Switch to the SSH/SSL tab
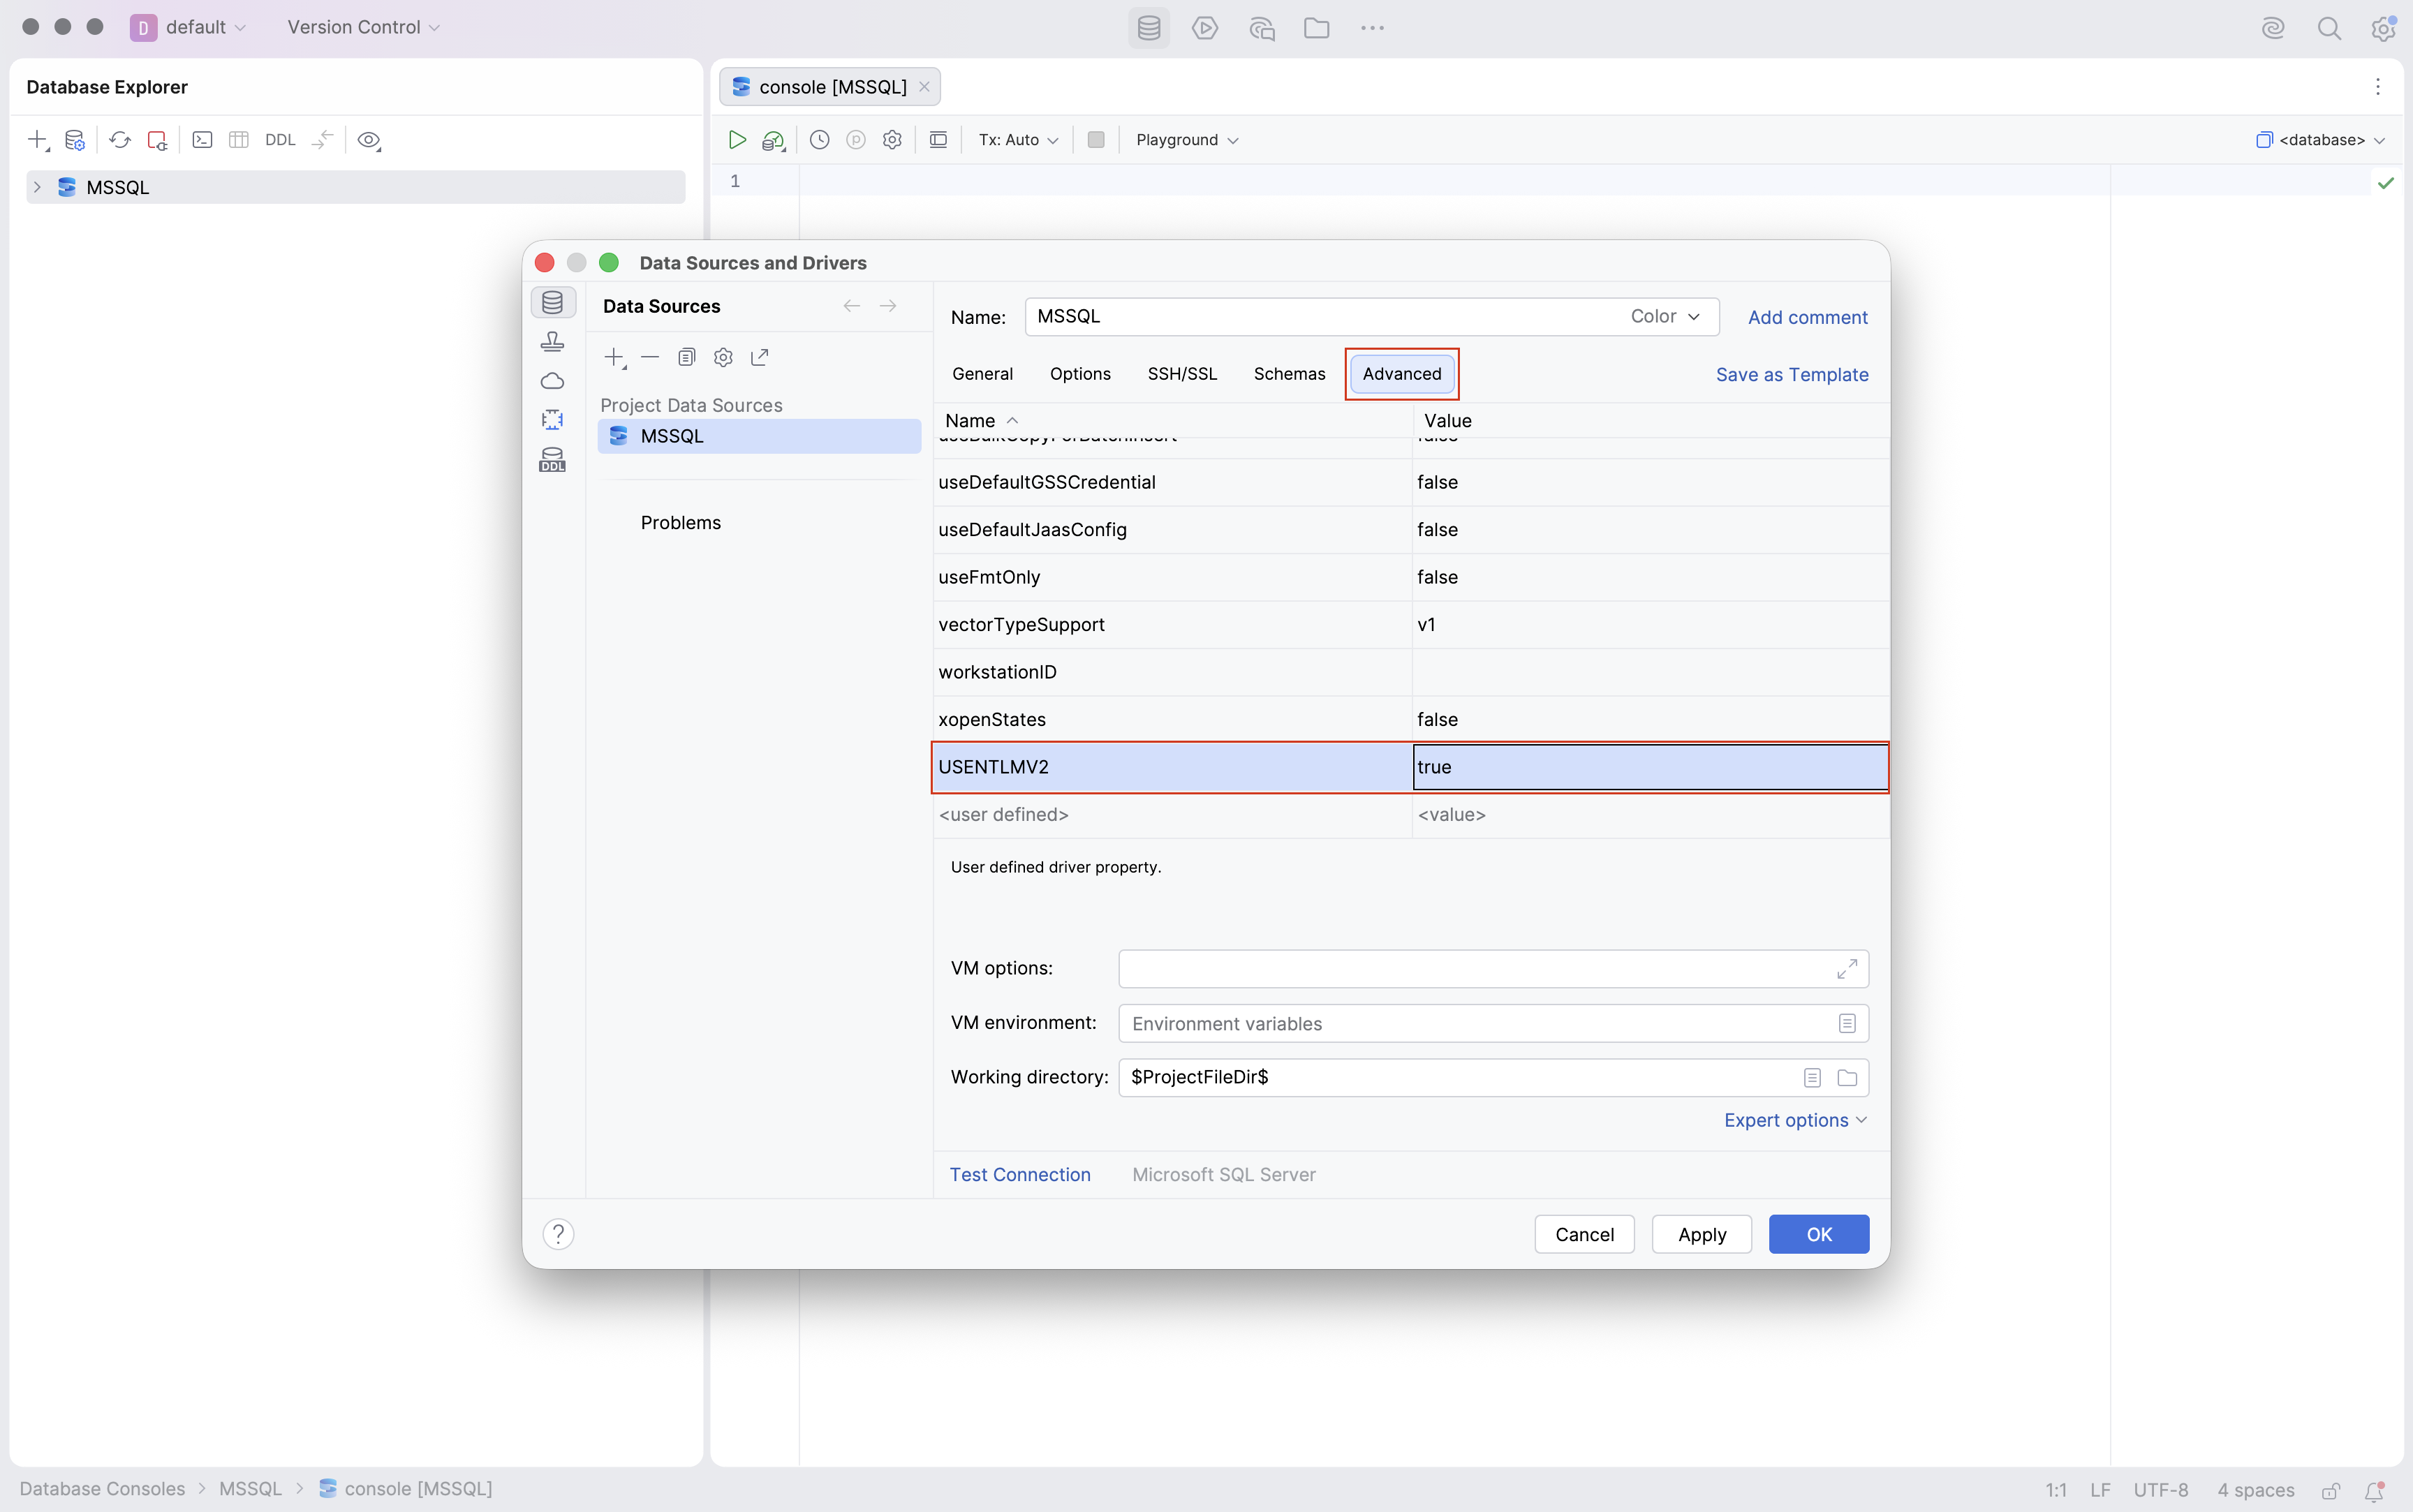This screenshot has width=2413, height=1512. [1182, 374]
